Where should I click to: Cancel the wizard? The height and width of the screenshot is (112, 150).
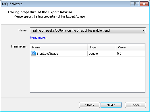coord(135,105)
